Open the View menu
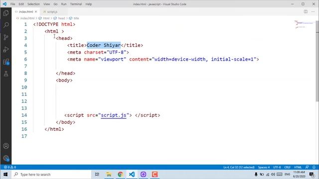The height and width of the screenshot is (179, 319). click(46, 4)
